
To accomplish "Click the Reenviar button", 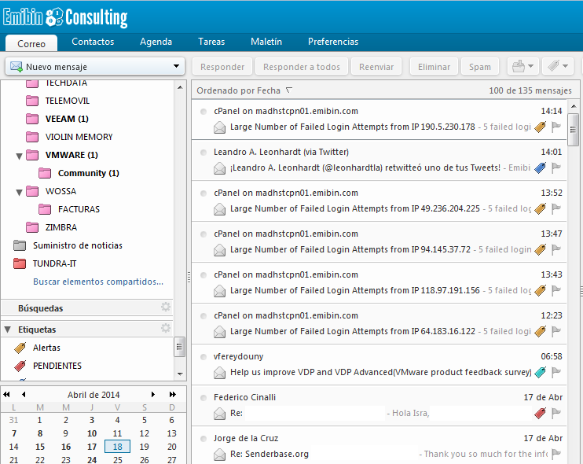I will pyautogui.click(x=376, y=67).
